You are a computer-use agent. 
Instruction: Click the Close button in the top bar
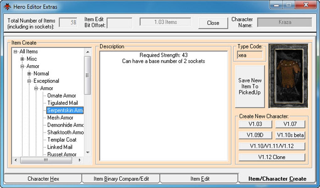213,23
